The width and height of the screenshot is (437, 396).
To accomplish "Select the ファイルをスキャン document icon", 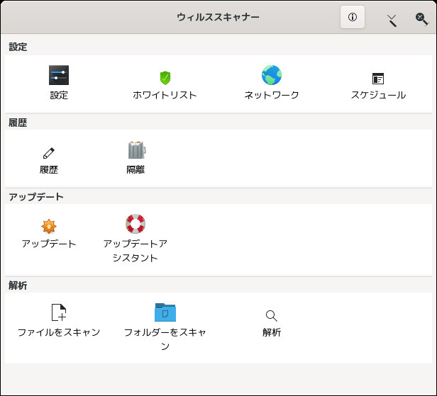I will tap(59, 312).
